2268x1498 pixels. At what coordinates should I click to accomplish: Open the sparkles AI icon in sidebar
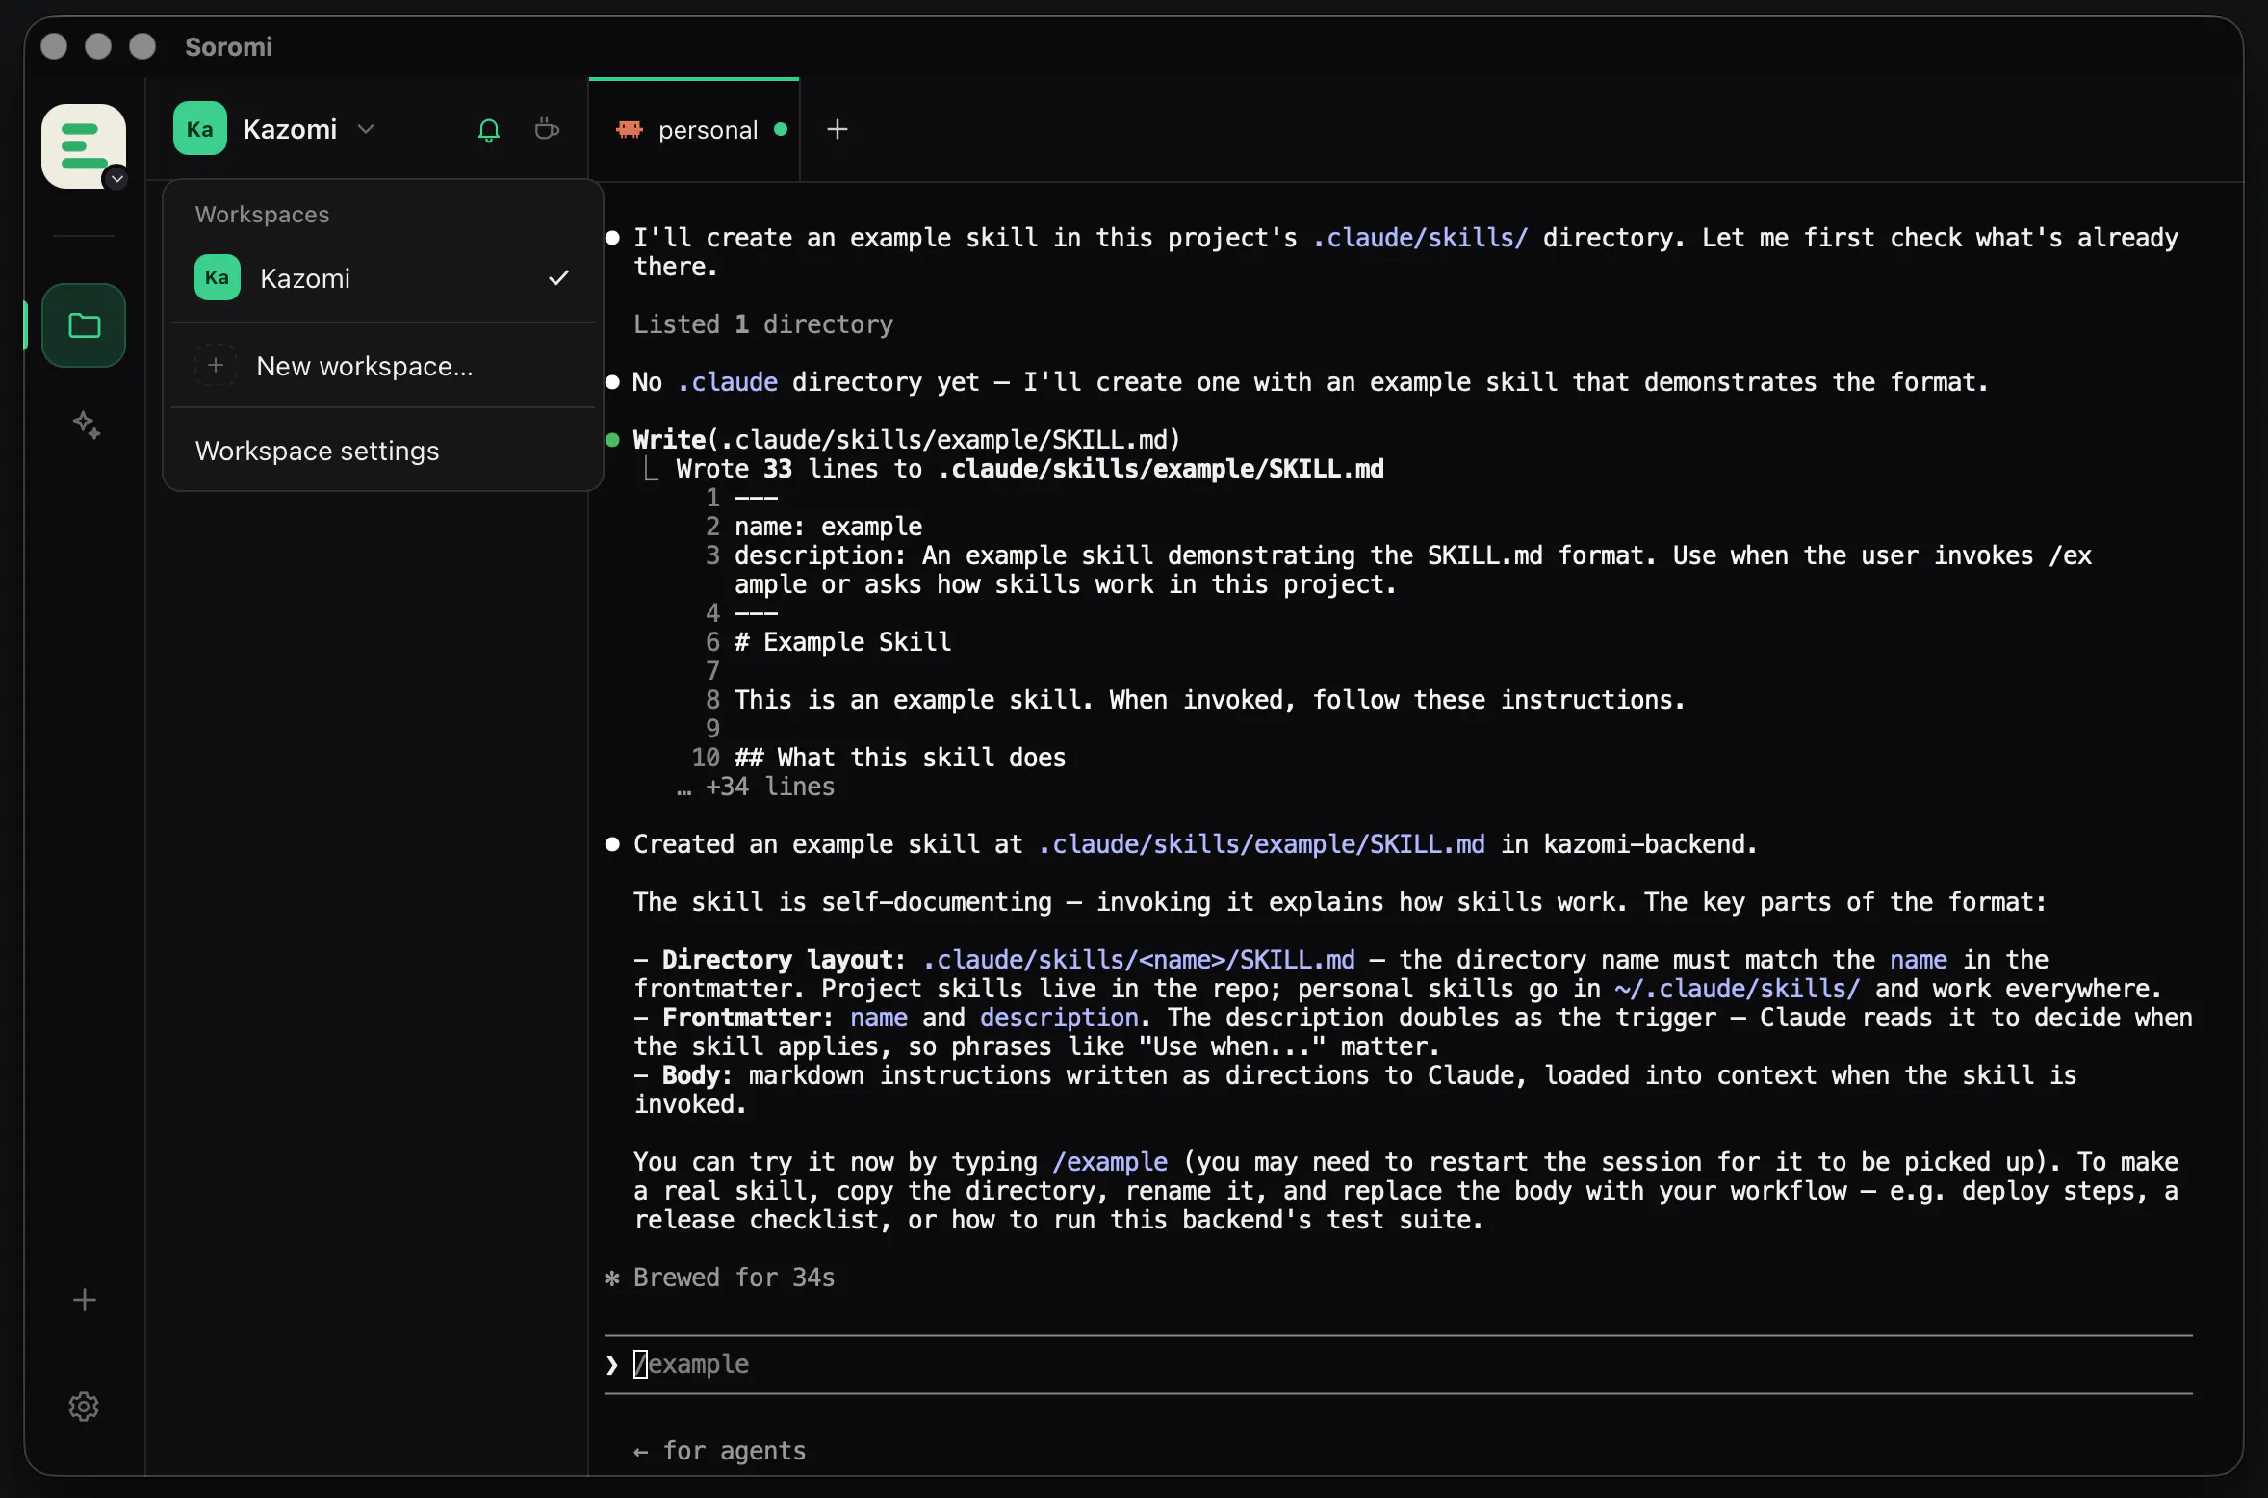(x=87, y=425)
